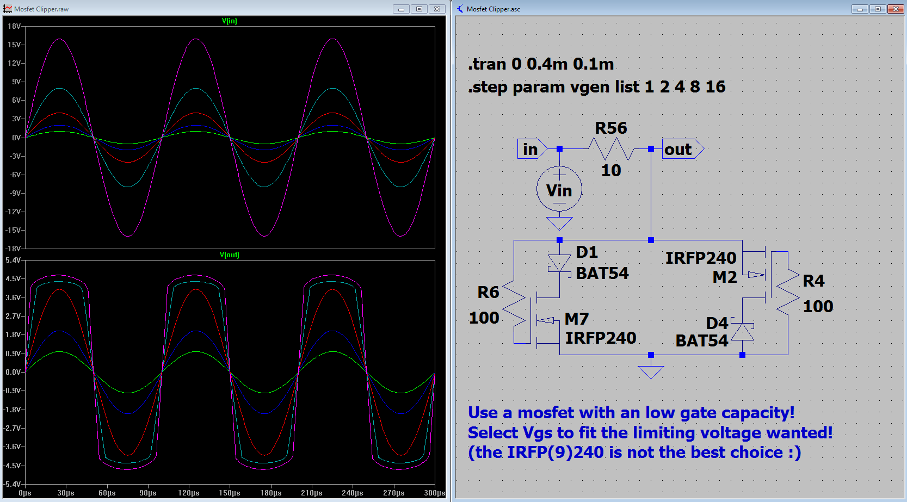The image size is (907, 502).
Task: Click the 150µs time axis label
Action: 230,493
